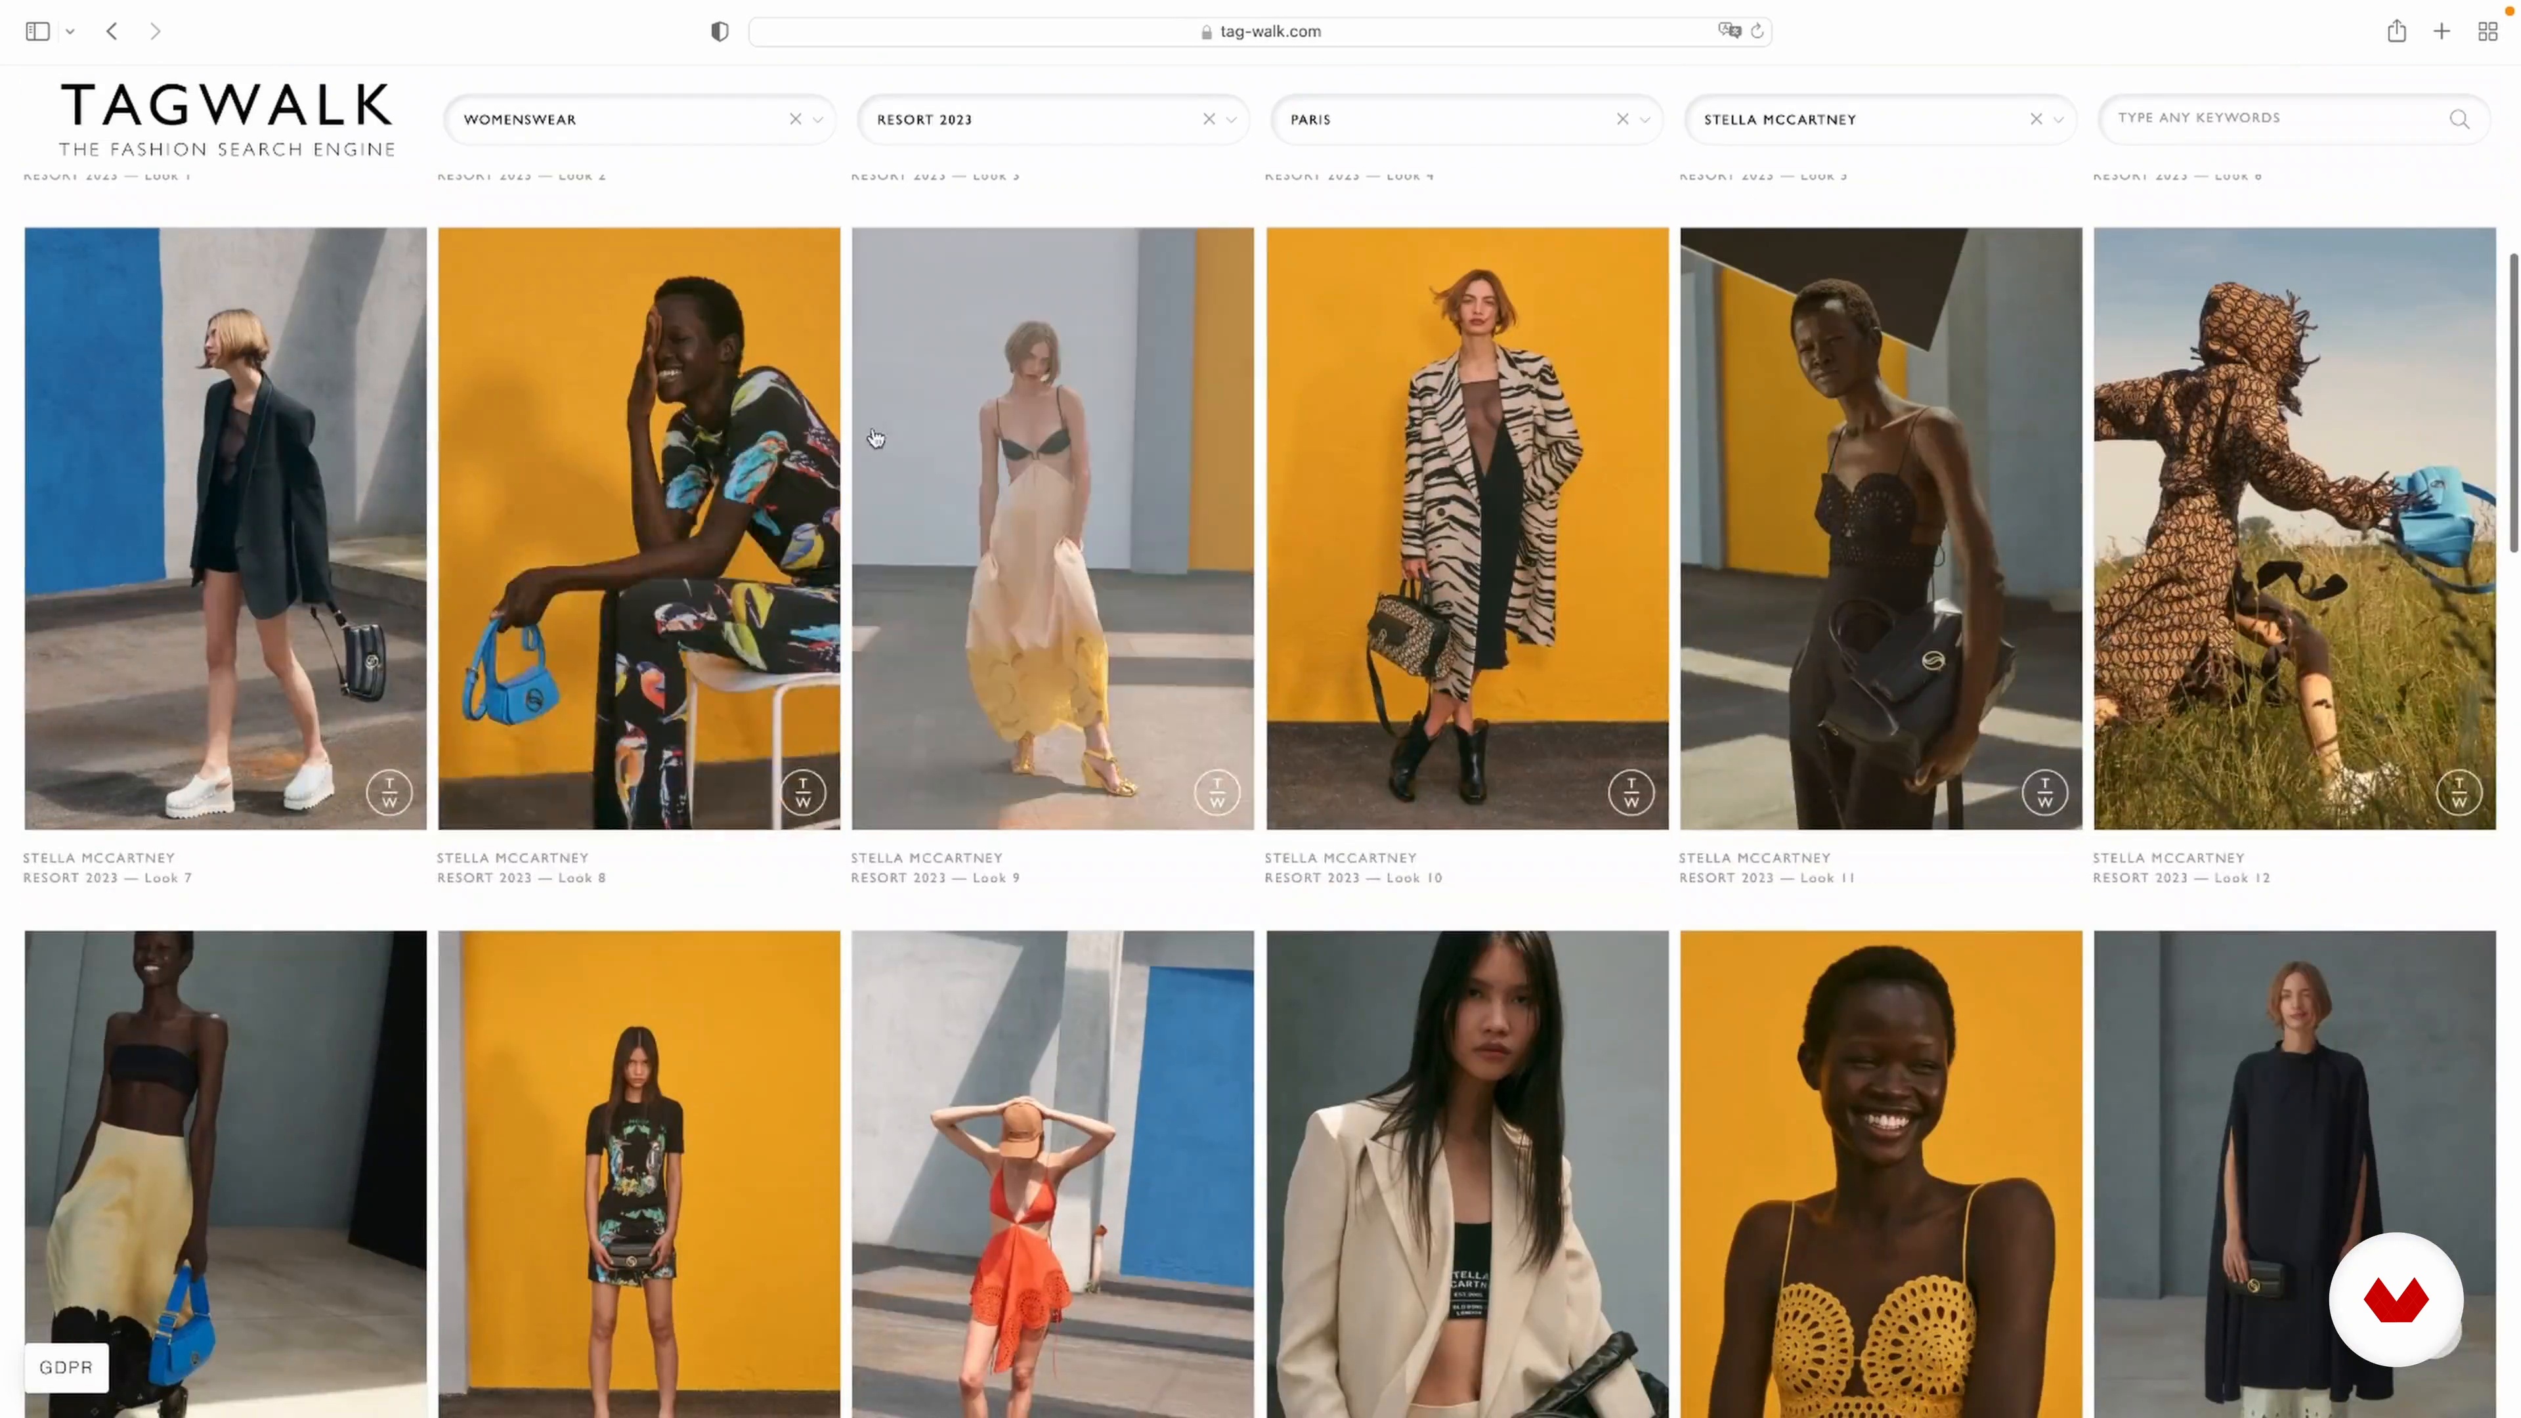This screenshot has width=2521, height=1418.
Task: Open a new tab with plus icon
Action: pyautogui.click(x=2442, y=32)
